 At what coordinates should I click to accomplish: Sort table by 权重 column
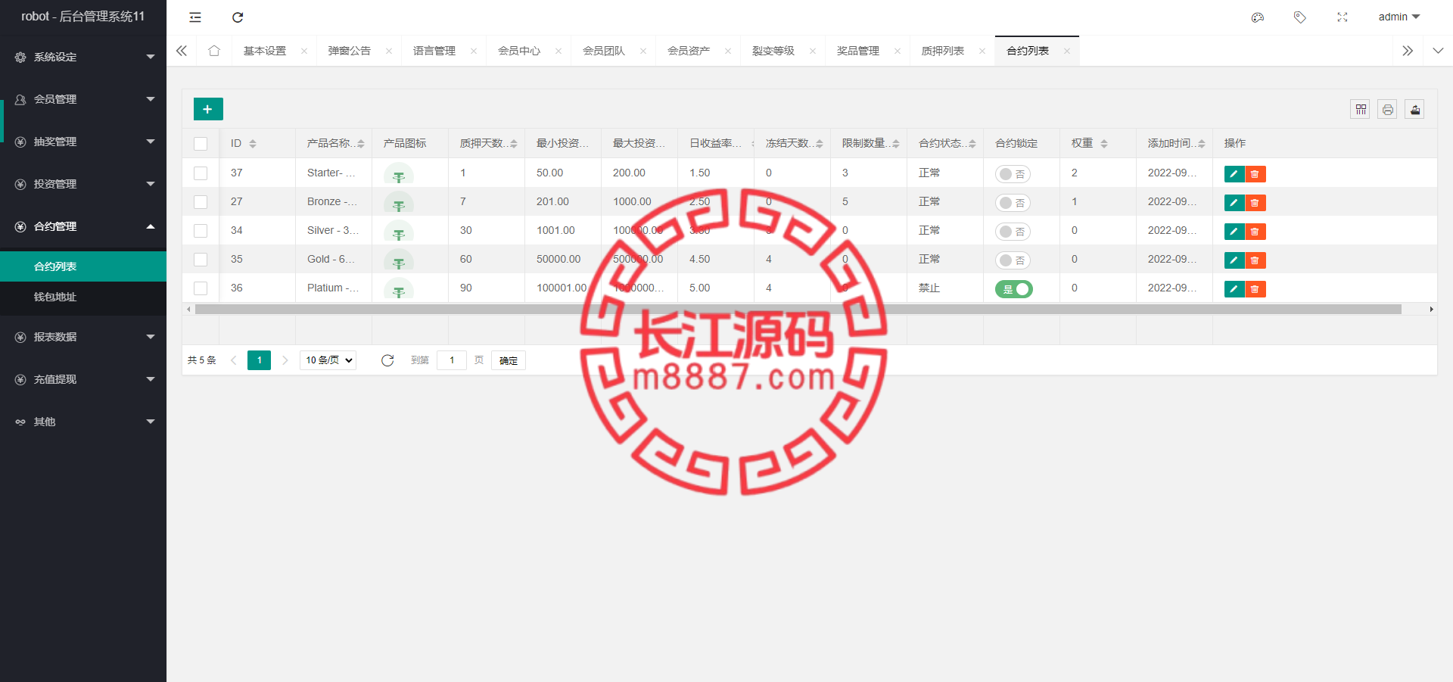1104,144
